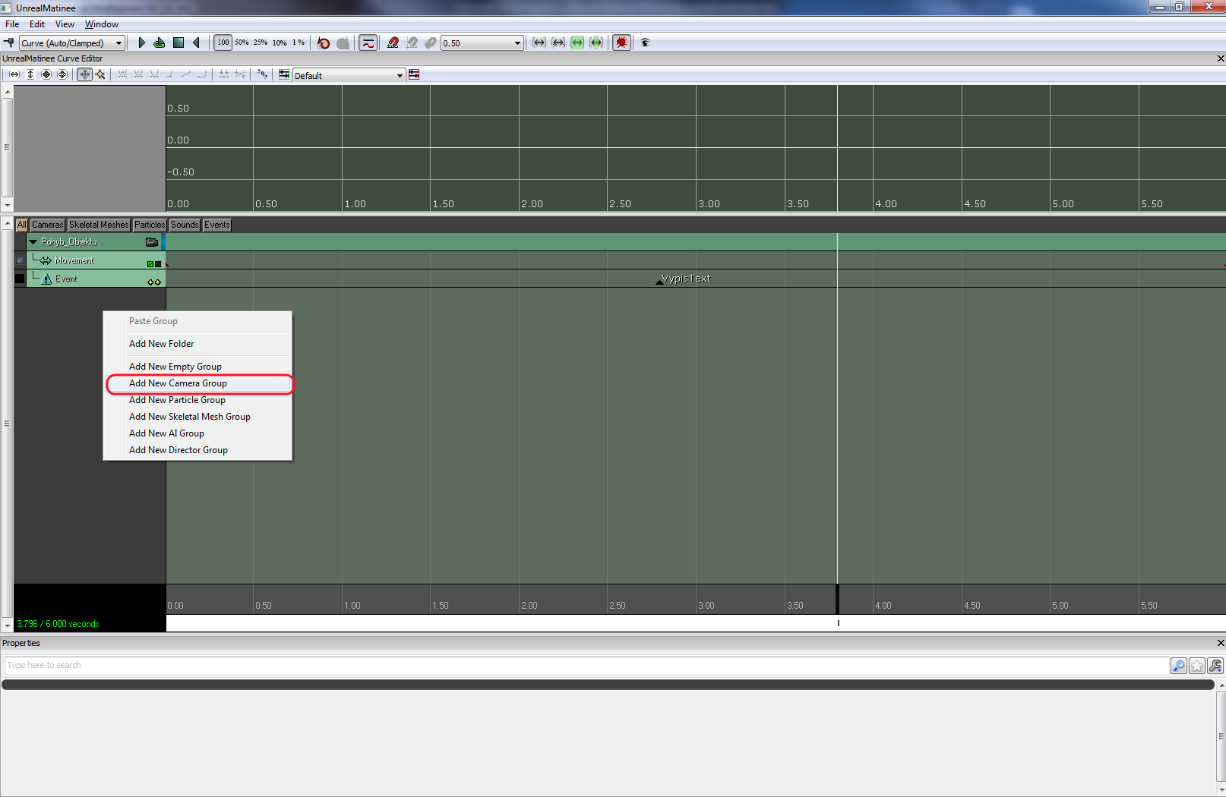Fit curve view horizontally
Screen dimensions: 1226x797
pyautogui.click(x=14, y=74)
